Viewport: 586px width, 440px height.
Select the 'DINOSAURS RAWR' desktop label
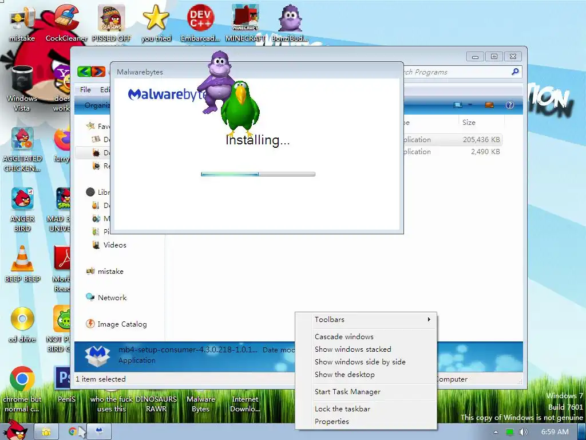(156, 404)
